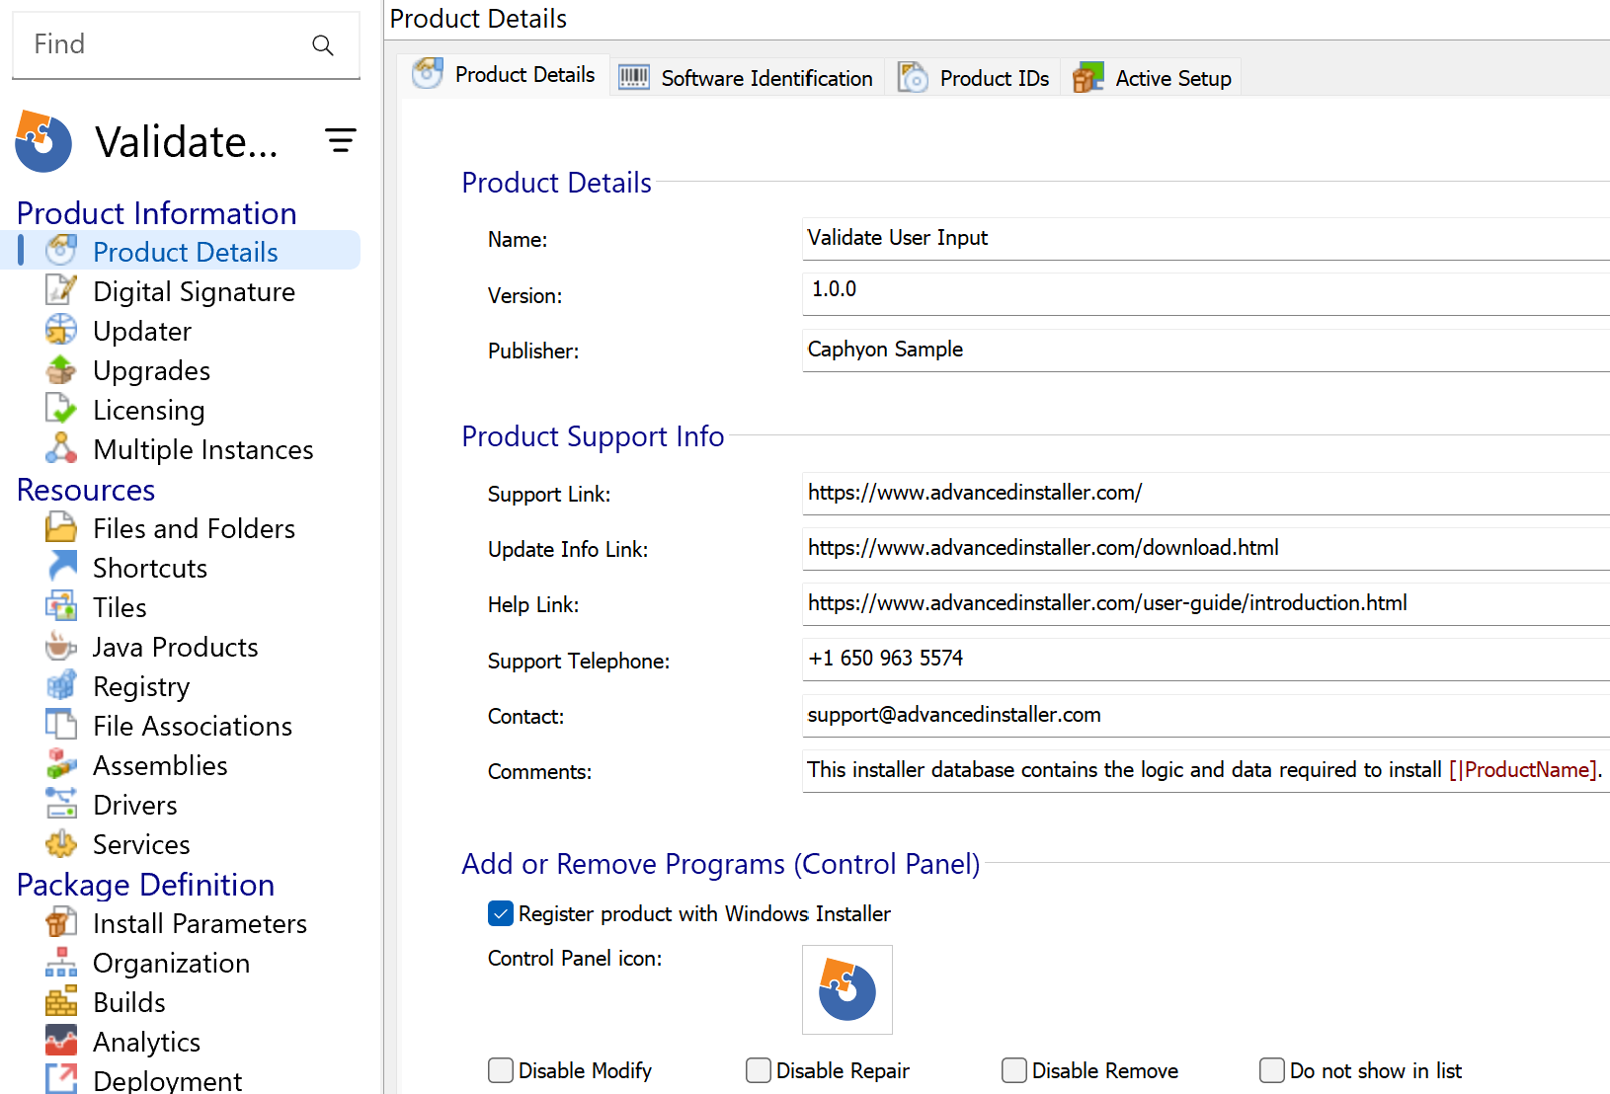This screenshot has width=1610, height=1094.
Task: Click the Package Definition section heading
Action: (146, 884)
